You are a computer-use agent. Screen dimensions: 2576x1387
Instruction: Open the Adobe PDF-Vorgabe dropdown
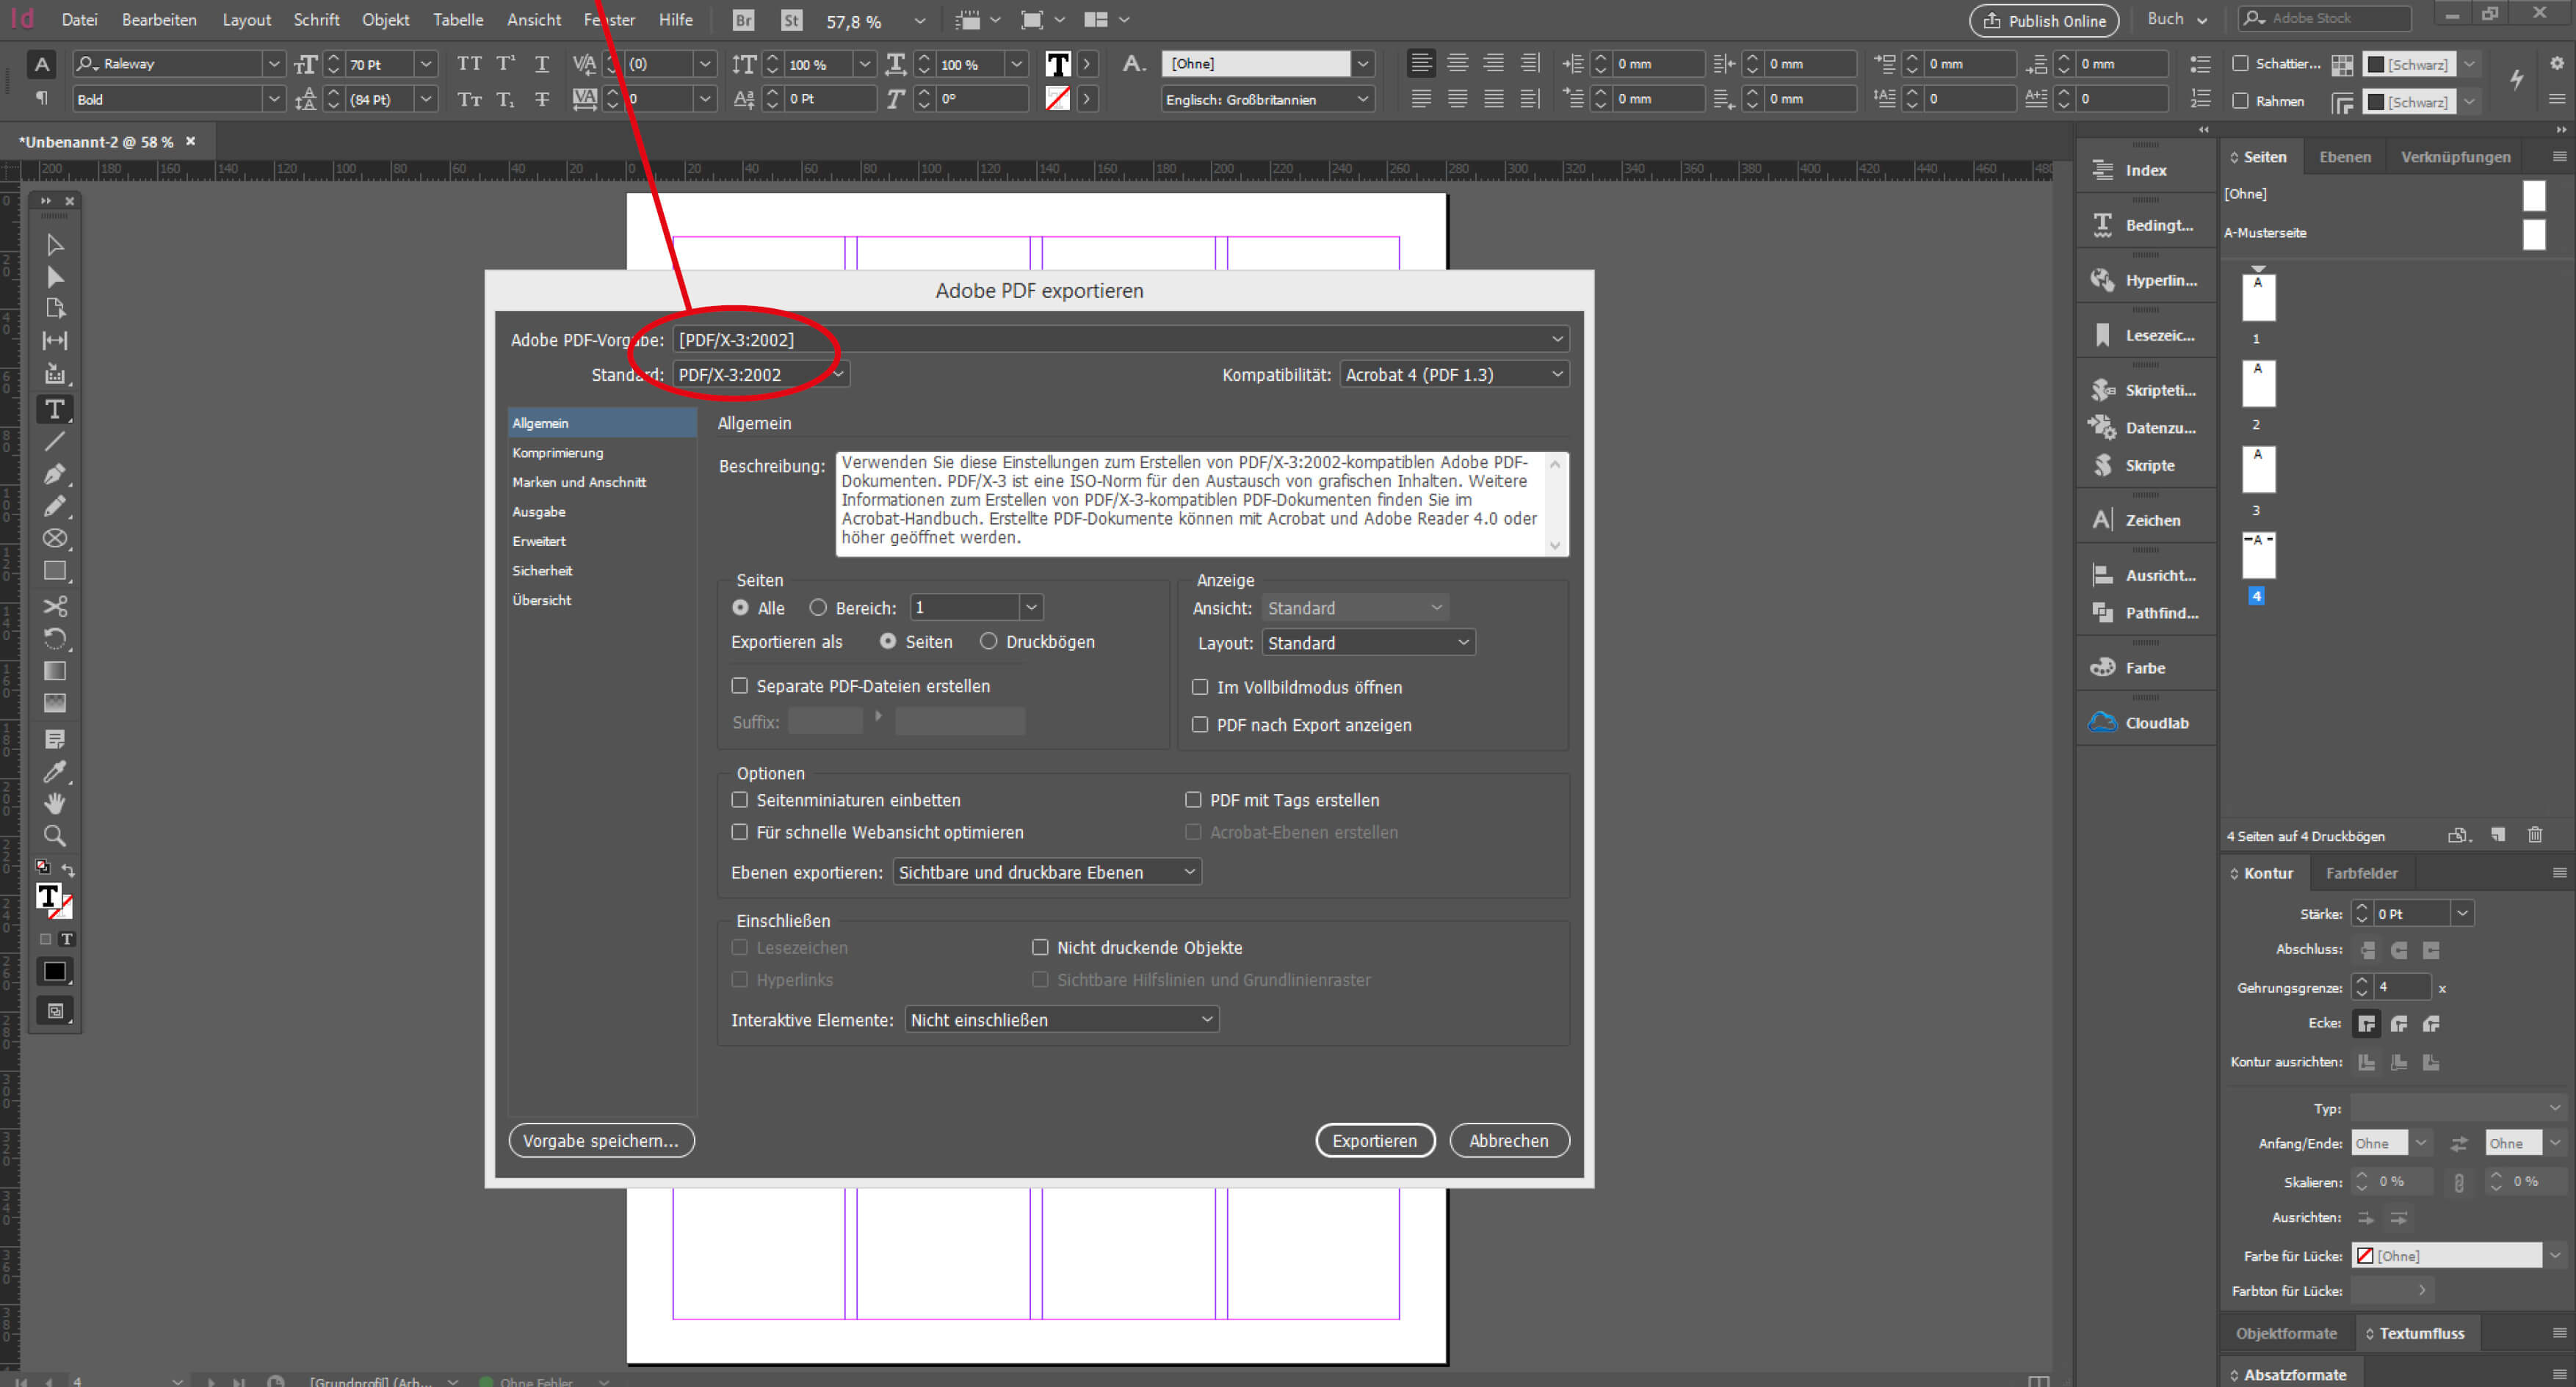(x=1120, y=340)
